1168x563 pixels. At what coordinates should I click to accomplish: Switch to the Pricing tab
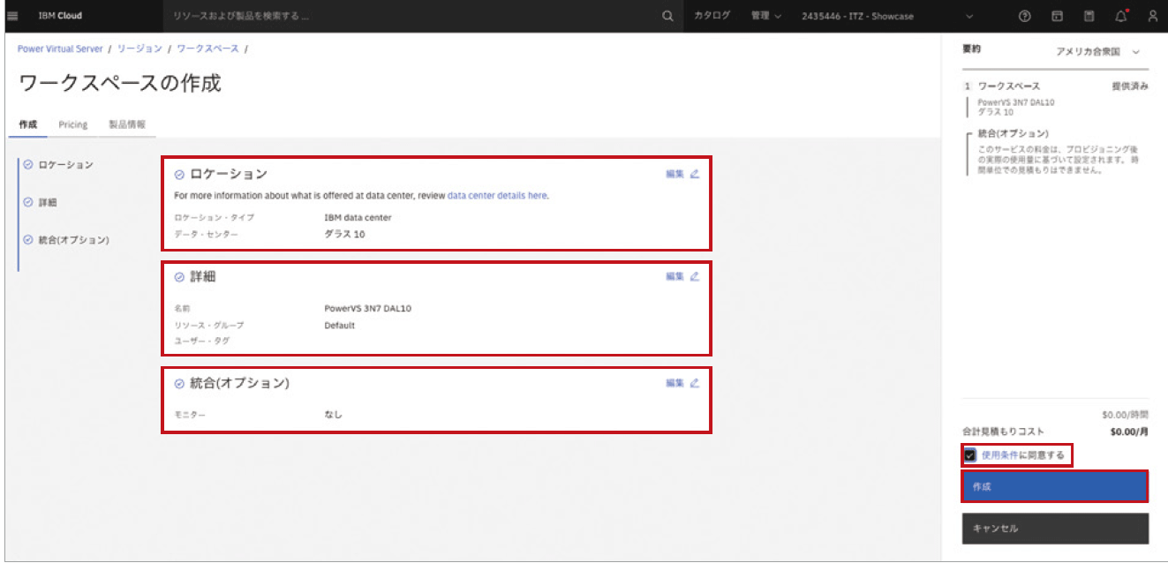[x=73, y=124]
